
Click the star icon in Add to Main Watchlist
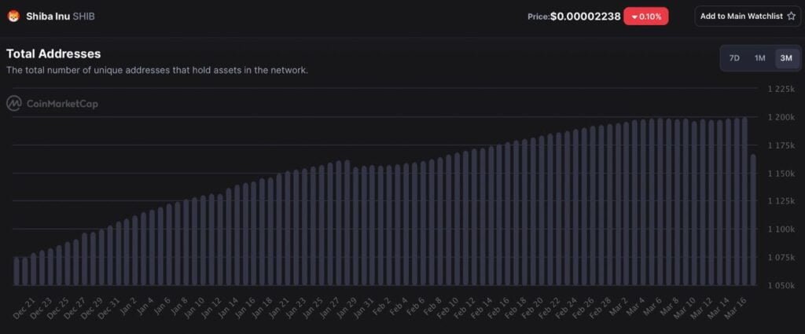click(x=791, y=16)
